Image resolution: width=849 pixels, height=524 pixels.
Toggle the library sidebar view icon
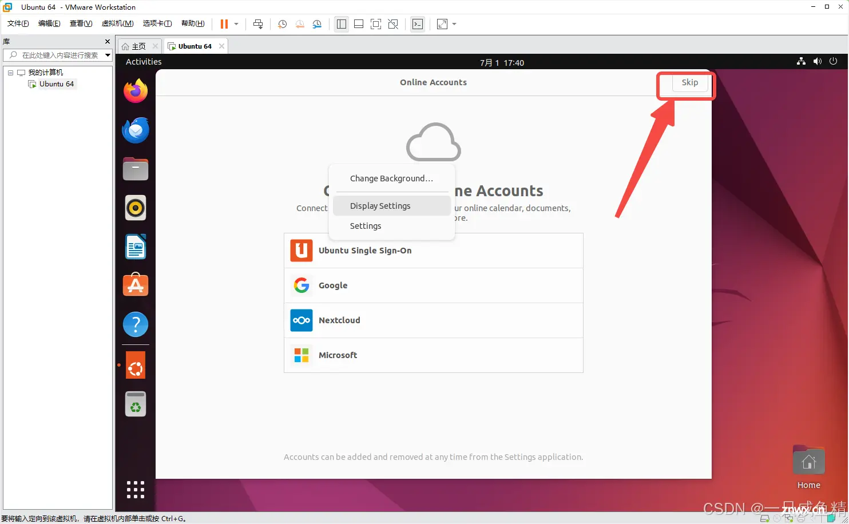tap(342, 24)
